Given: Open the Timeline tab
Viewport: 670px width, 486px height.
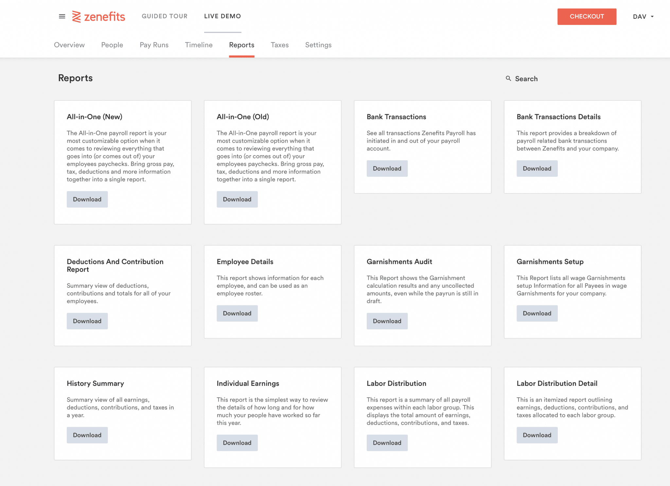Looking at the screenshot, I should click(199, 45).
